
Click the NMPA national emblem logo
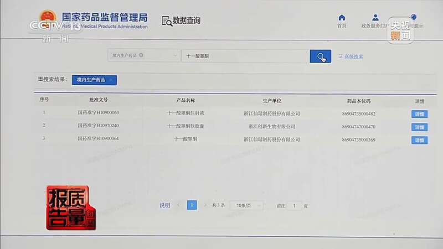click(47, 18)
